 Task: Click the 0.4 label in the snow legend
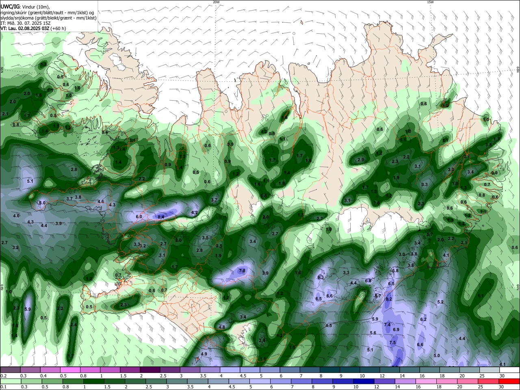tap(43, 376)
